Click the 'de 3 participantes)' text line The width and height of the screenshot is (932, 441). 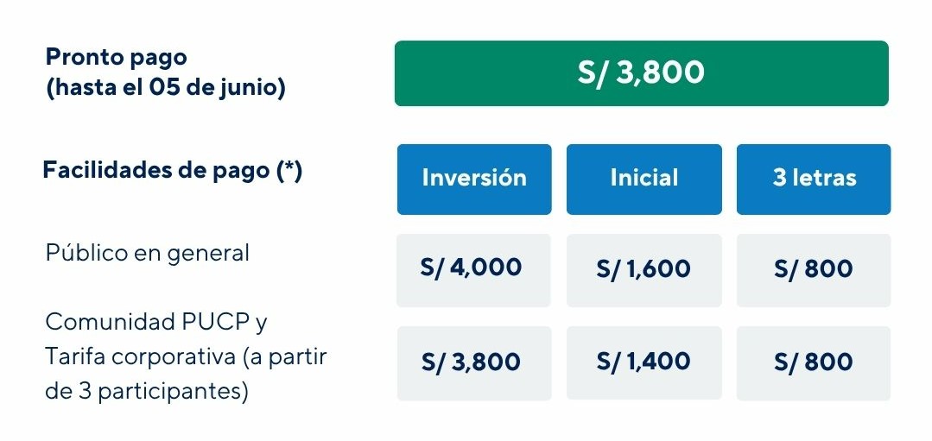147,391
